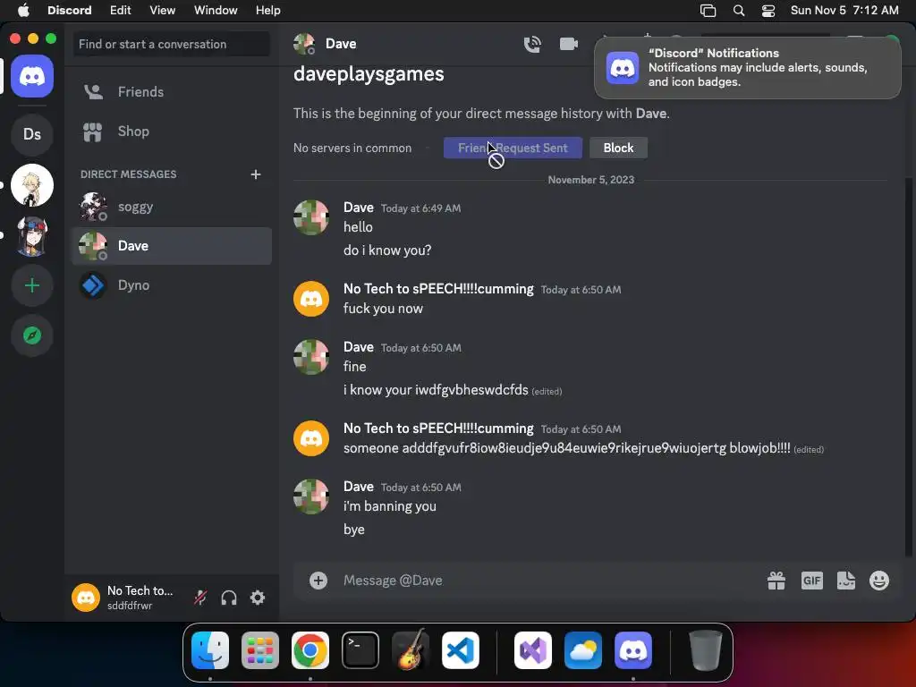Screen dimensions: 916x687
Task: Send a gift with gift icon
Action: 776,580
